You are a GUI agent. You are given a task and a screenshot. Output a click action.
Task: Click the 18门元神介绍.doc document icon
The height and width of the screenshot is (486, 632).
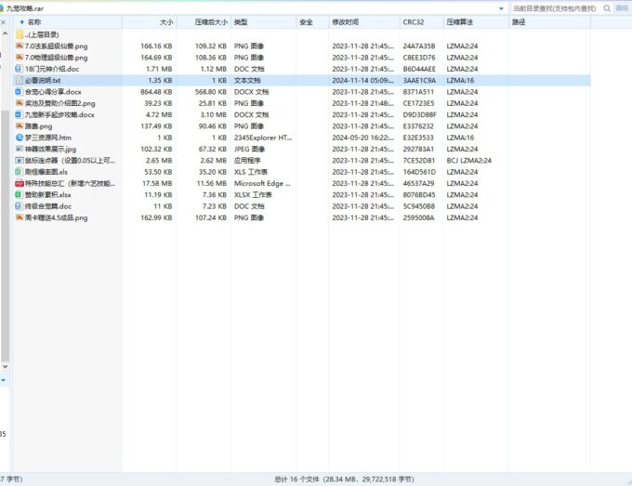[19, 69]
